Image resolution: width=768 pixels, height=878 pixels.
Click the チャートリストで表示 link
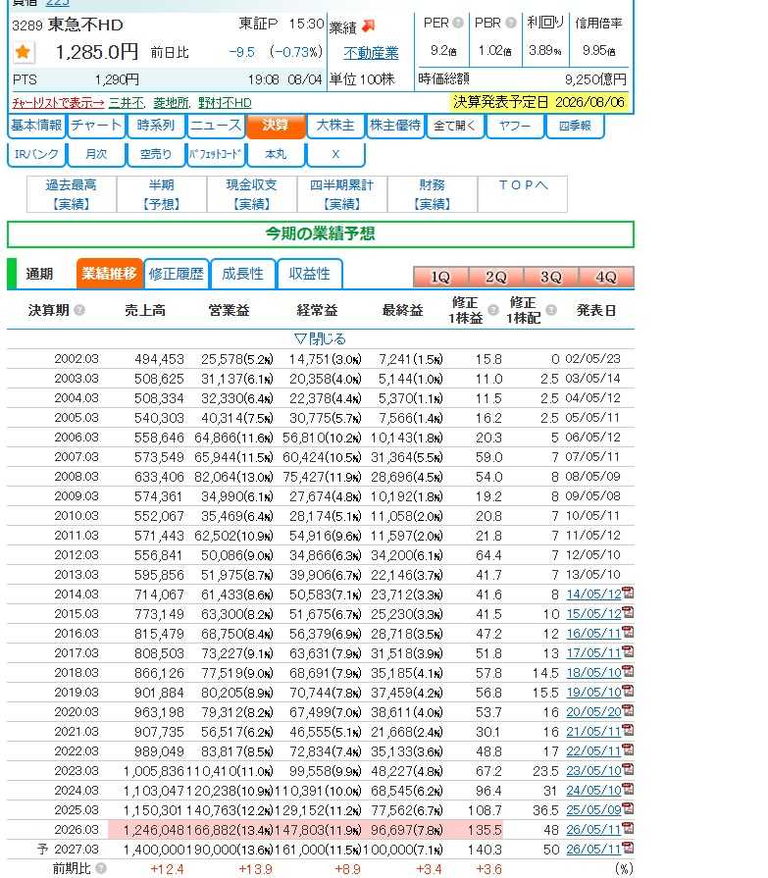(x=58, y=103)
